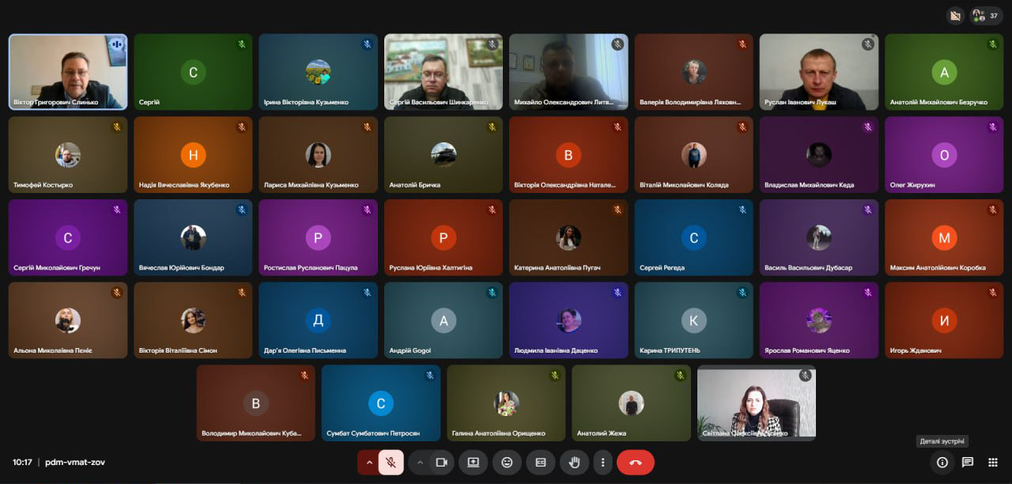Image resolution: width=1012 pixels, height=484 pixels.
Task: Start presenting your screen
Action: click(x=473, y=463)
